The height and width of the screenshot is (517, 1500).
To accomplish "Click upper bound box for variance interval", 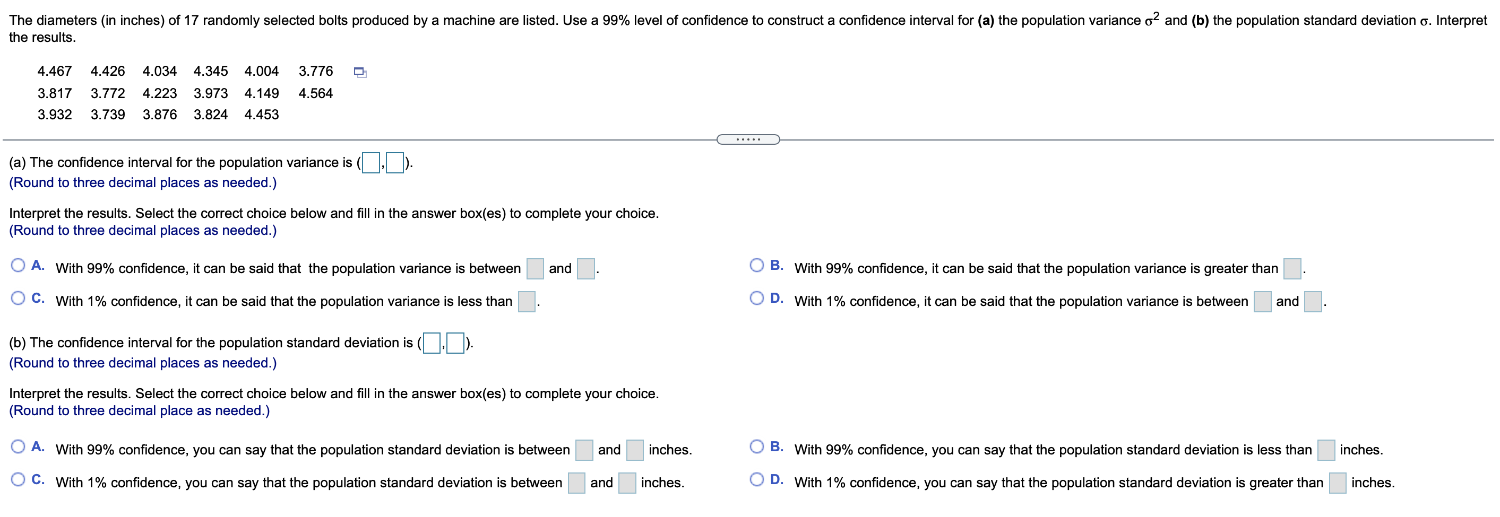I will (x=395, y=163).
